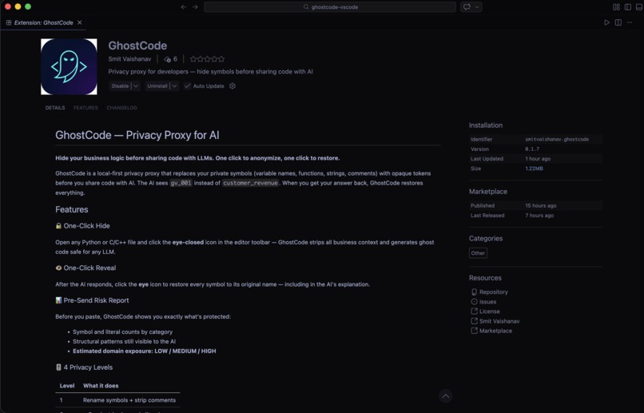Click publisher name Smit Vaishanav in header
Screen dimensions: 644x413
pos(129,59)
